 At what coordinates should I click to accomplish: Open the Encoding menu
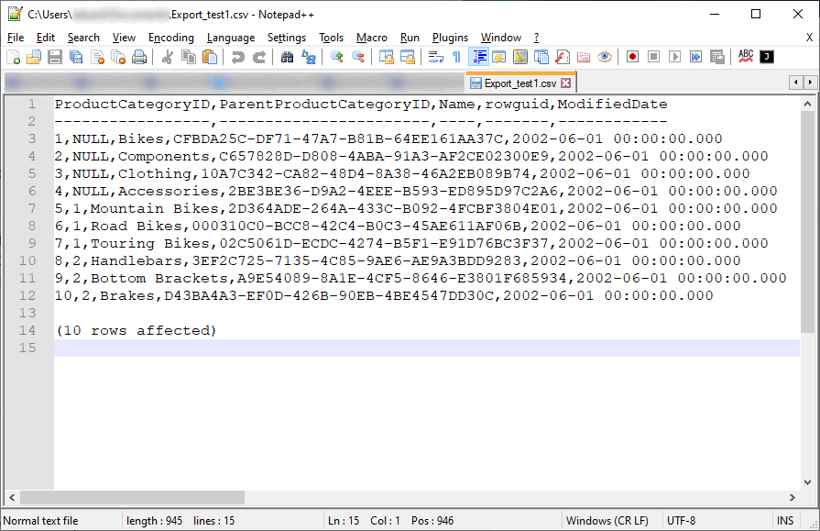click(170, 38)
